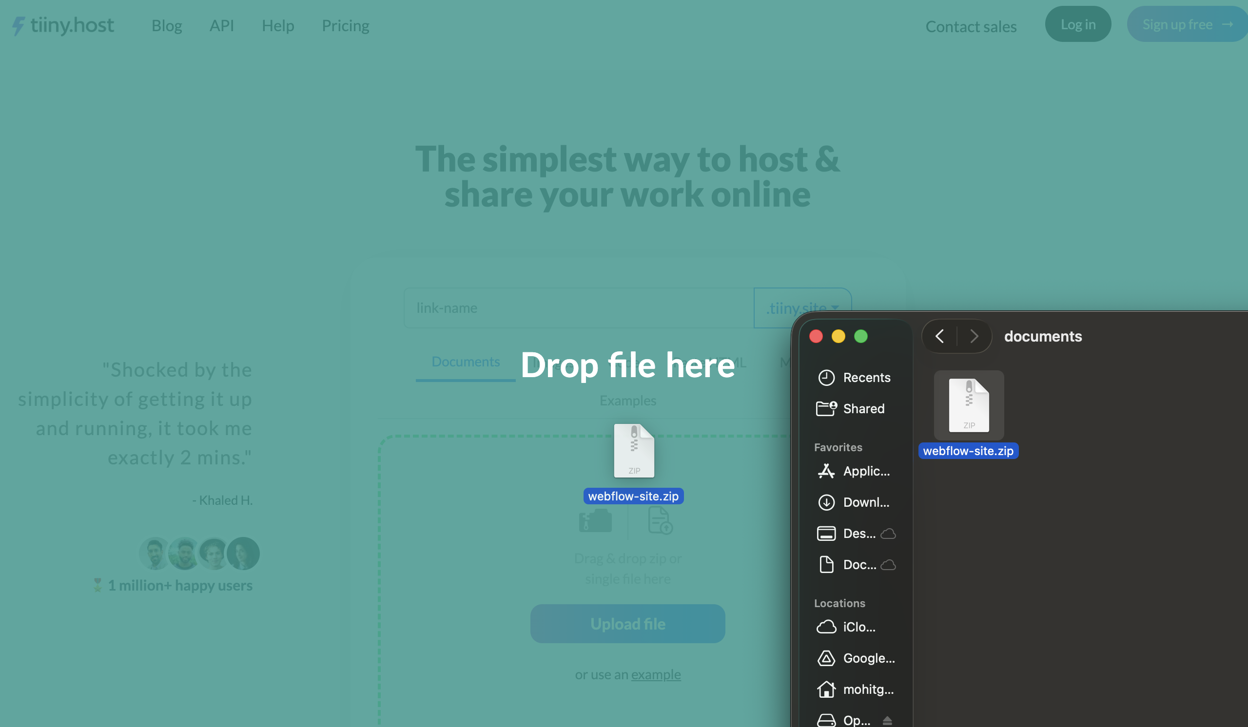This screenshot has width=1248, height=727.
Task: Switch to the Documents tab
Action: pyautogui.click(x=466, y=362)
